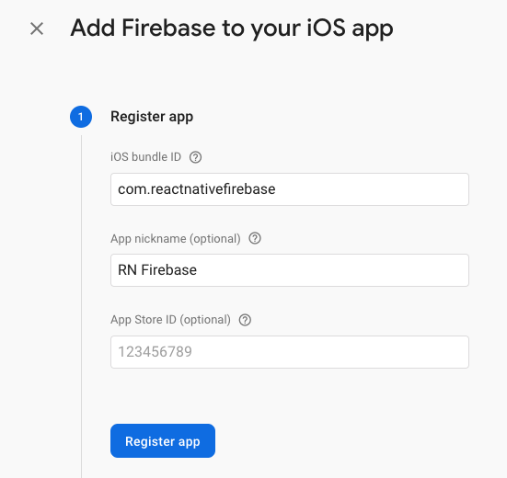Place cursor in com.reactnativefirebase text
Screen dimensions: 507x478
(x=197, y=189)
